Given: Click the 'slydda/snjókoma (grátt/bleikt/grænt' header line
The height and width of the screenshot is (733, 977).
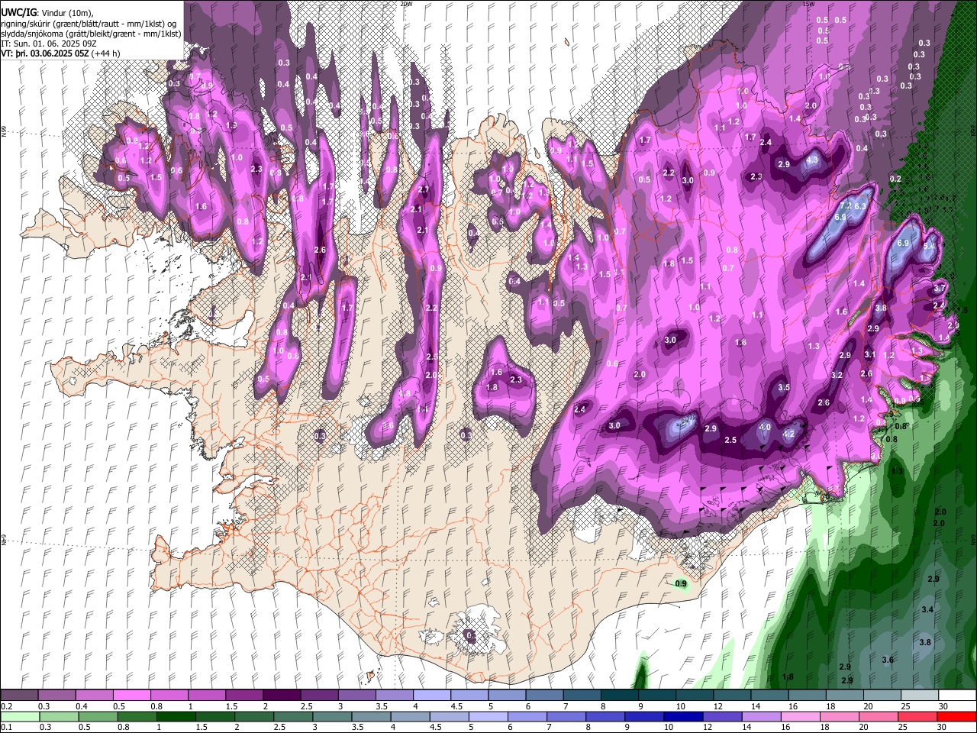Looking at the screenshot, I should (x=91, y=34).
